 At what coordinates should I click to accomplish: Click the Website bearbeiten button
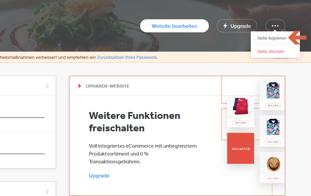pyautogui.click(x=174, y=26)
